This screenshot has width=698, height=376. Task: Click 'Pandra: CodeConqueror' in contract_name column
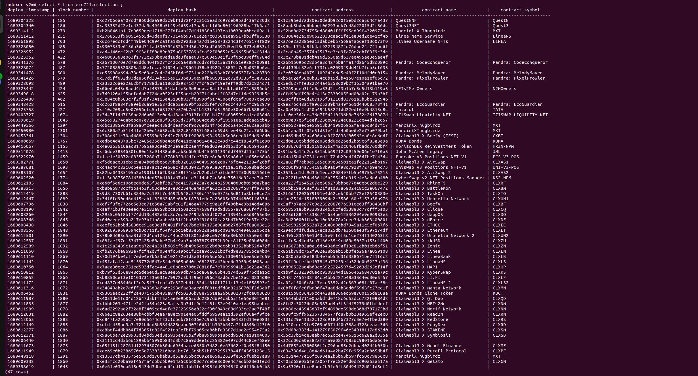(423, 62)
